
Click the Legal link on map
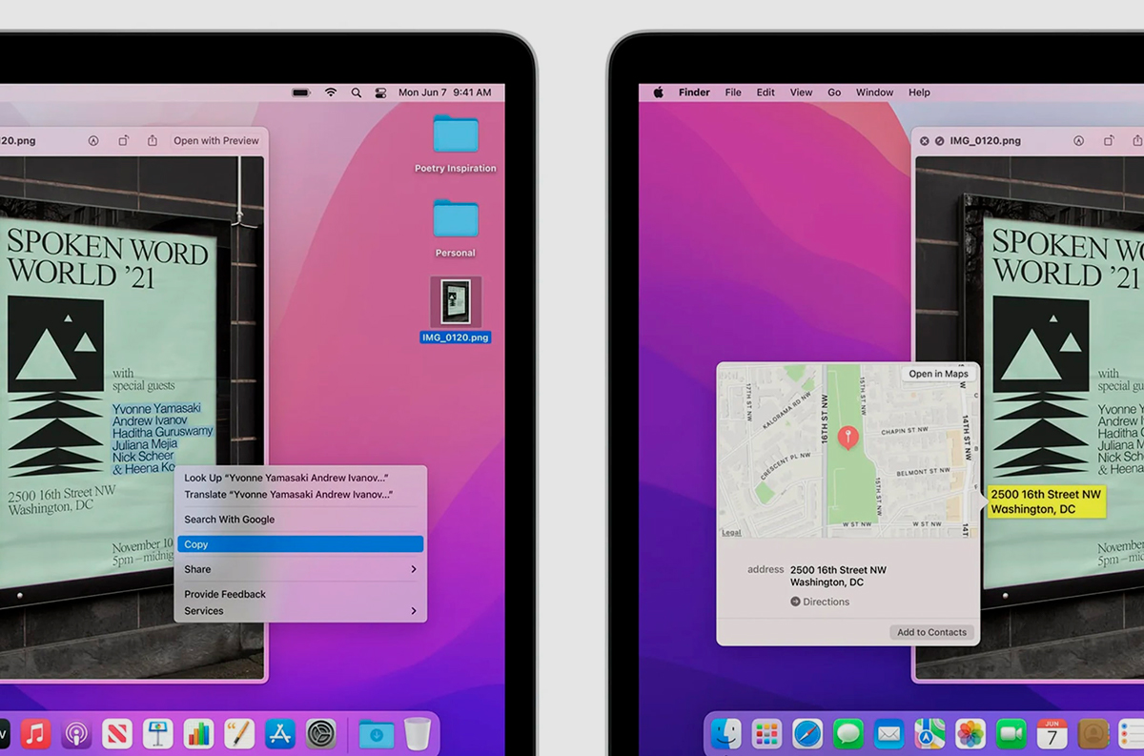coord(731,532)
